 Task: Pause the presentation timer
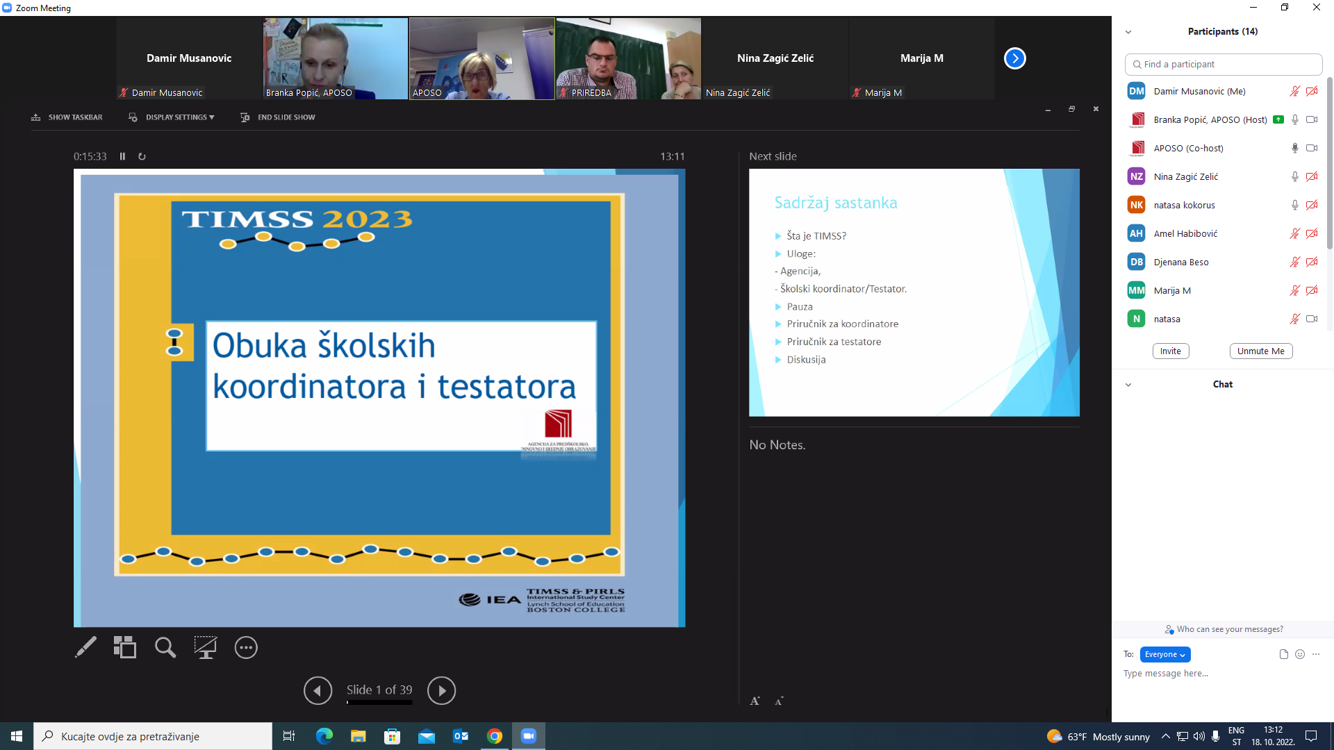122,156
